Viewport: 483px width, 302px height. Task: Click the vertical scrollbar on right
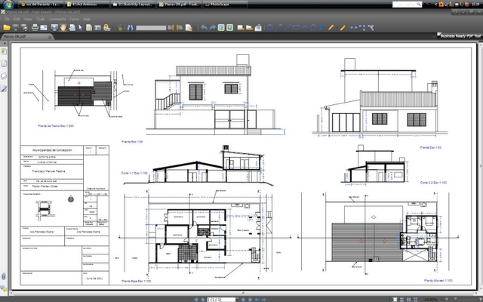click(480, 166)
